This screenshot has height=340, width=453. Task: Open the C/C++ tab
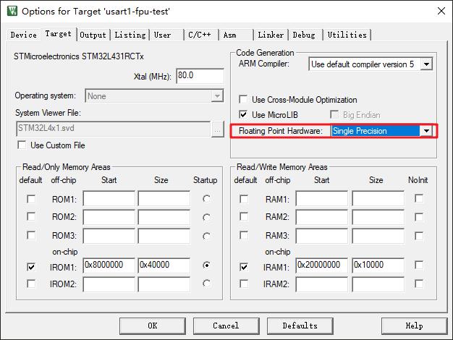tap(201, 35)
